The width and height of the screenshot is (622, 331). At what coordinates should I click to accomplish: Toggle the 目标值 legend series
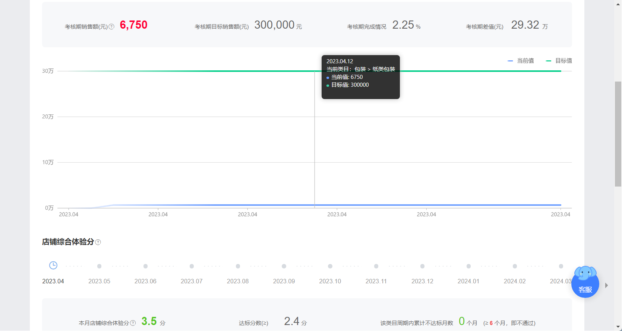click(559, 61)
